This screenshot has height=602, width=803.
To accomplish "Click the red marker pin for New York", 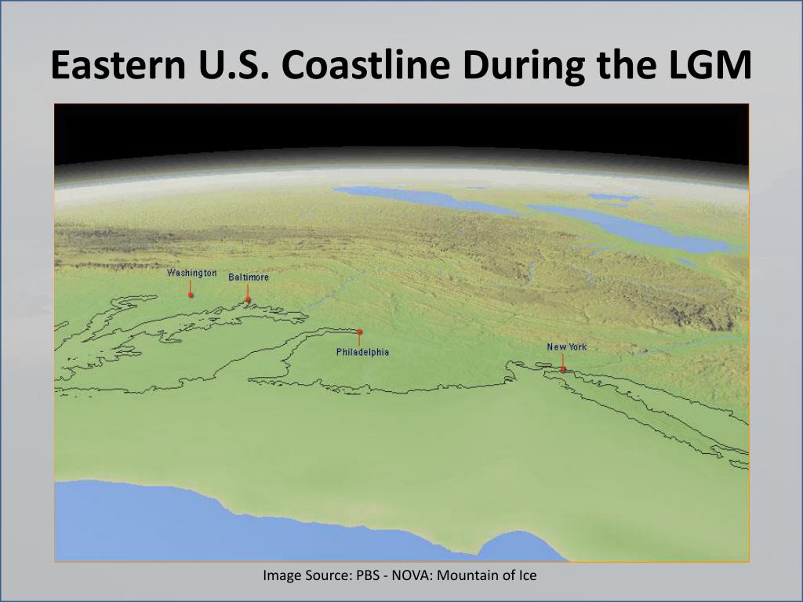I will 563,368.
